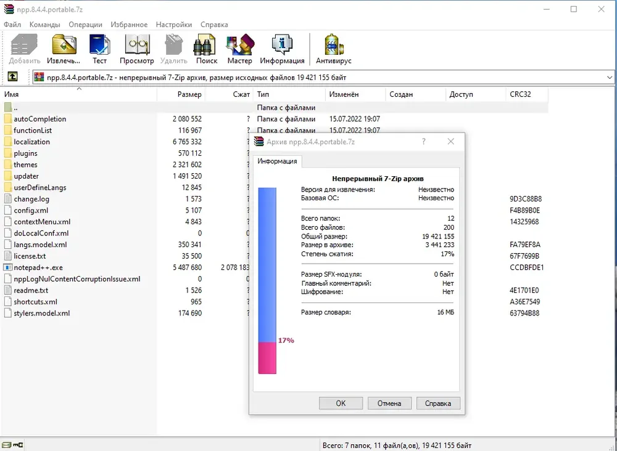
Task: Click the help question mark in dialog title
Action: [424, 142]
